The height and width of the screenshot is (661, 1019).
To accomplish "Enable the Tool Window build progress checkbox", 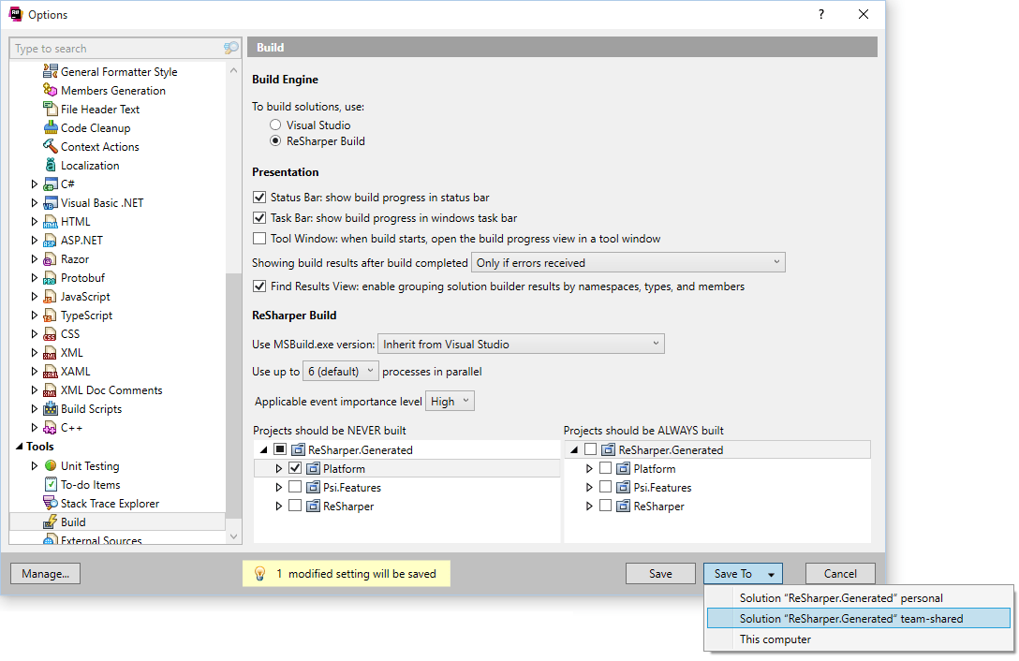I will point(260,239).
